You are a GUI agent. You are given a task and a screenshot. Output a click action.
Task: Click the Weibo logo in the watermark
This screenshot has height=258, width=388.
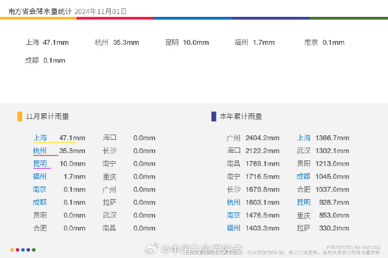click(152, 249)
